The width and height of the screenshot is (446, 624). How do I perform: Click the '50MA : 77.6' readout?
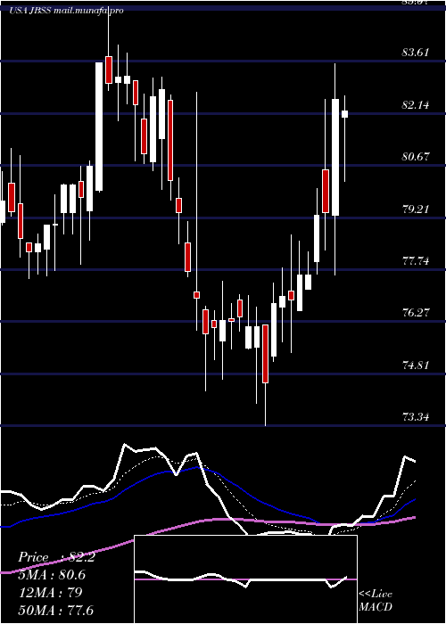pyautogui.click(x=56, y=610)
